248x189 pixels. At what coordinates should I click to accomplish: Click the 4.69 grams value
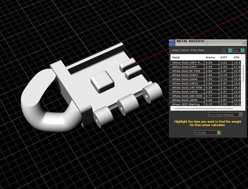pos(209,62)
